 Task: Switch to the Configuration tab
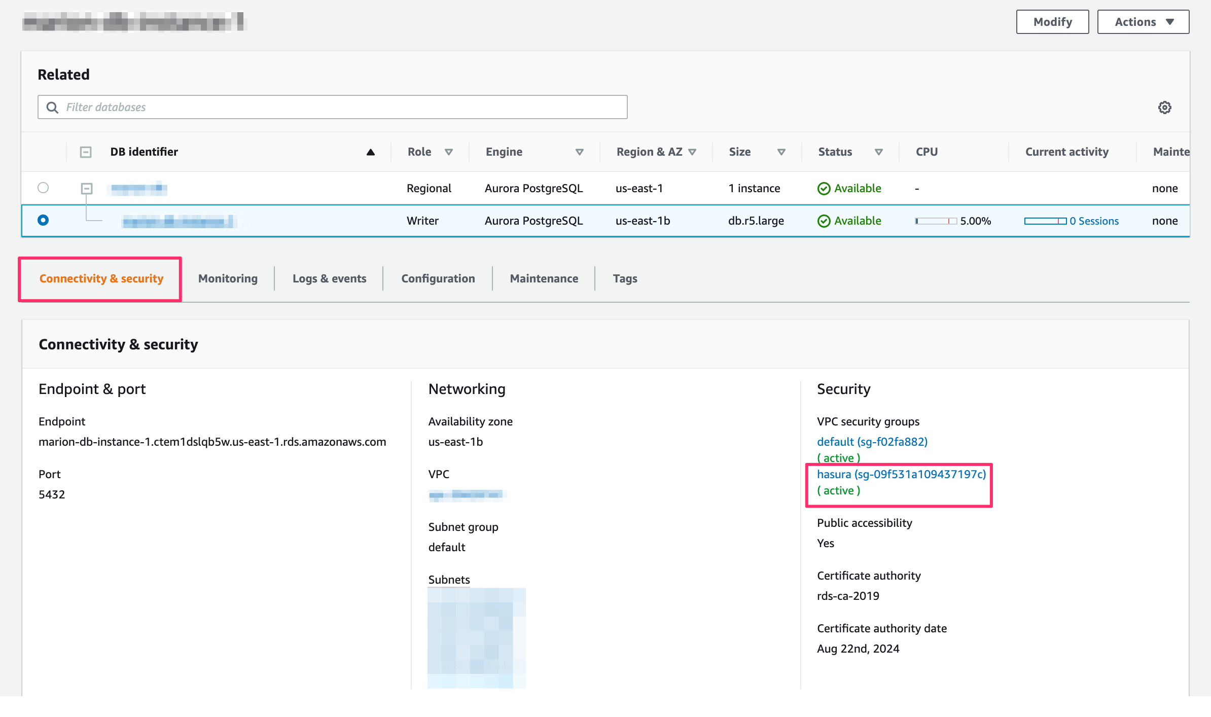(438, 278)
